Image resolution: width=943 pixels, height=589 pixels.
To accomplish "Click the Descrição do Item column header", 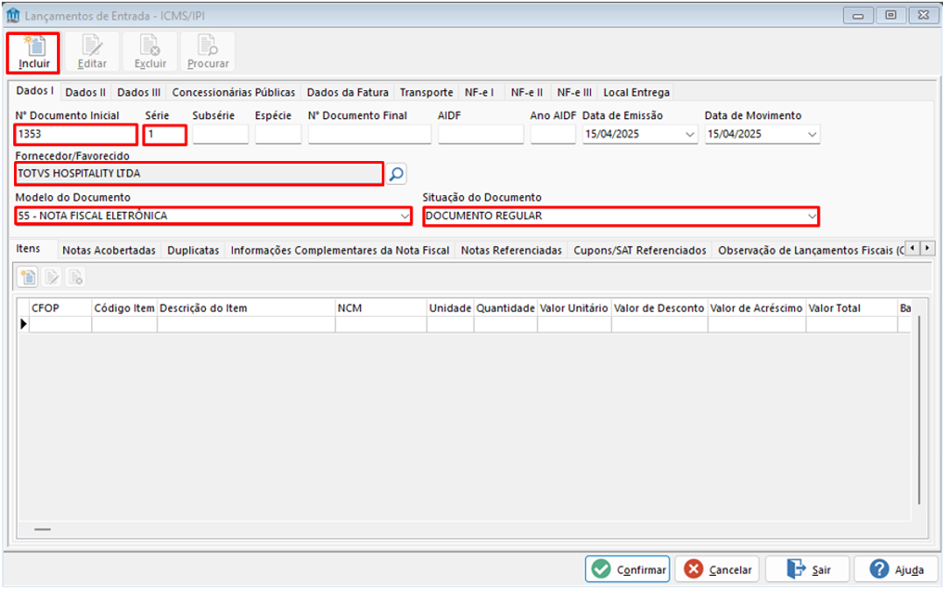I will click(x=246, y=308).
